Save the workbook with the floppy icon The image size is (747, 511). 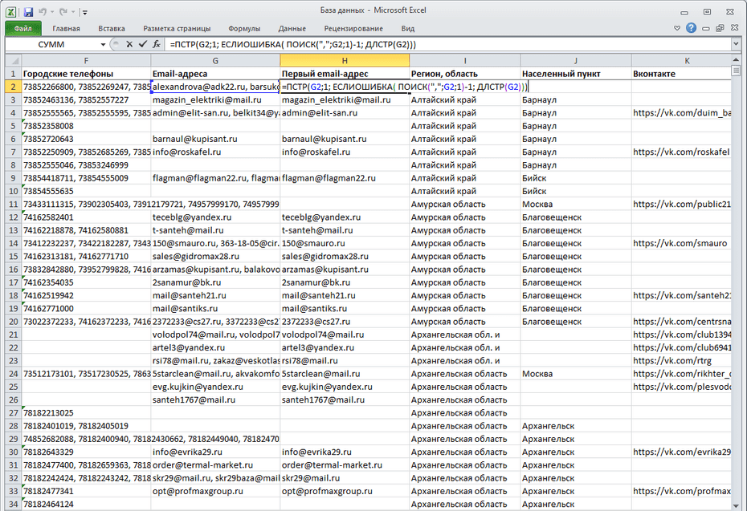coord(28,12)
